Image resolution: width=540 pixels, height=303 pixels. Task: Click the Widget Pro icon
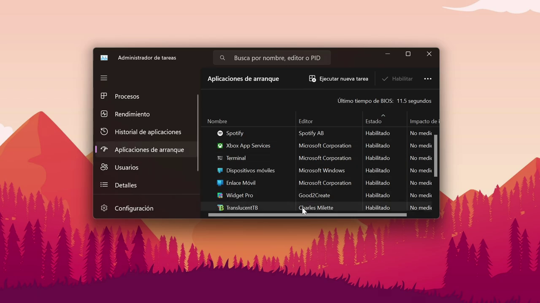(220, 195)
